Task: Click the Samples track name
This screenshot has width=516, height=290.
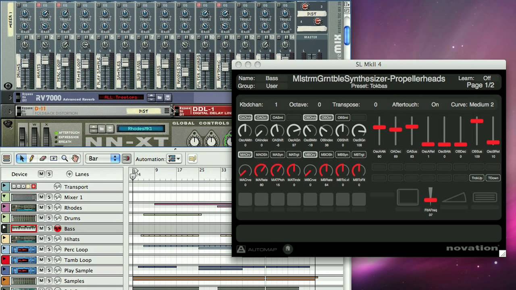Action: (x=74, y=281)
